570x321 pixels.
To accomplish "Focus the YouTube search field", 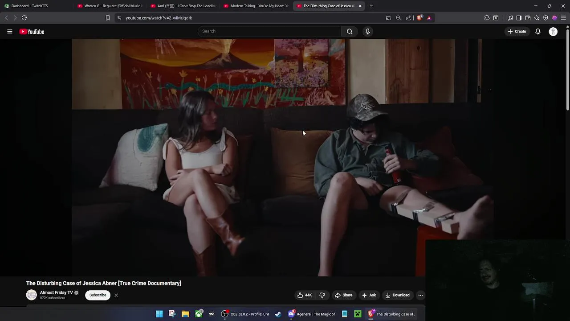I will coord(269,31).
